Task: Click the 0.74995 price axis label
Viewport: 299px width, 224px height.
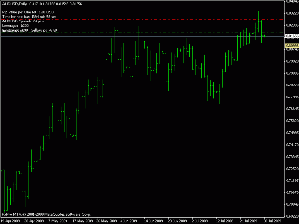Action: (x=292, y=133)
